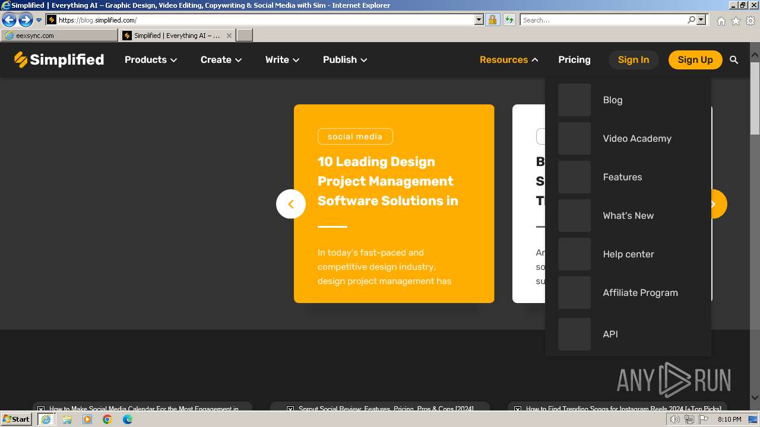The width and height of the screenshot is (760, 427).
Task: Launch Edge from taskbar
Action: (128, 419)
